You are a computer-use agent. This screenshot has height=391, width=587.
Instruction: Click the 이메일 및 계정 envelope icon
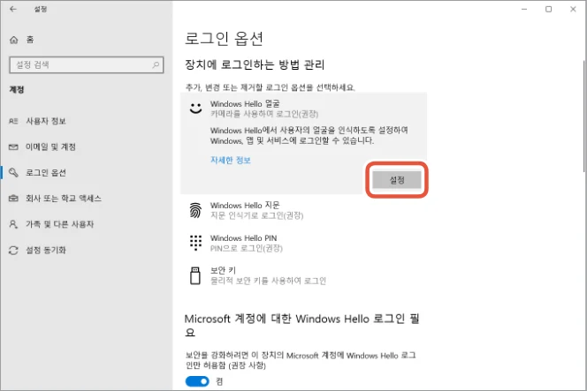13,147
